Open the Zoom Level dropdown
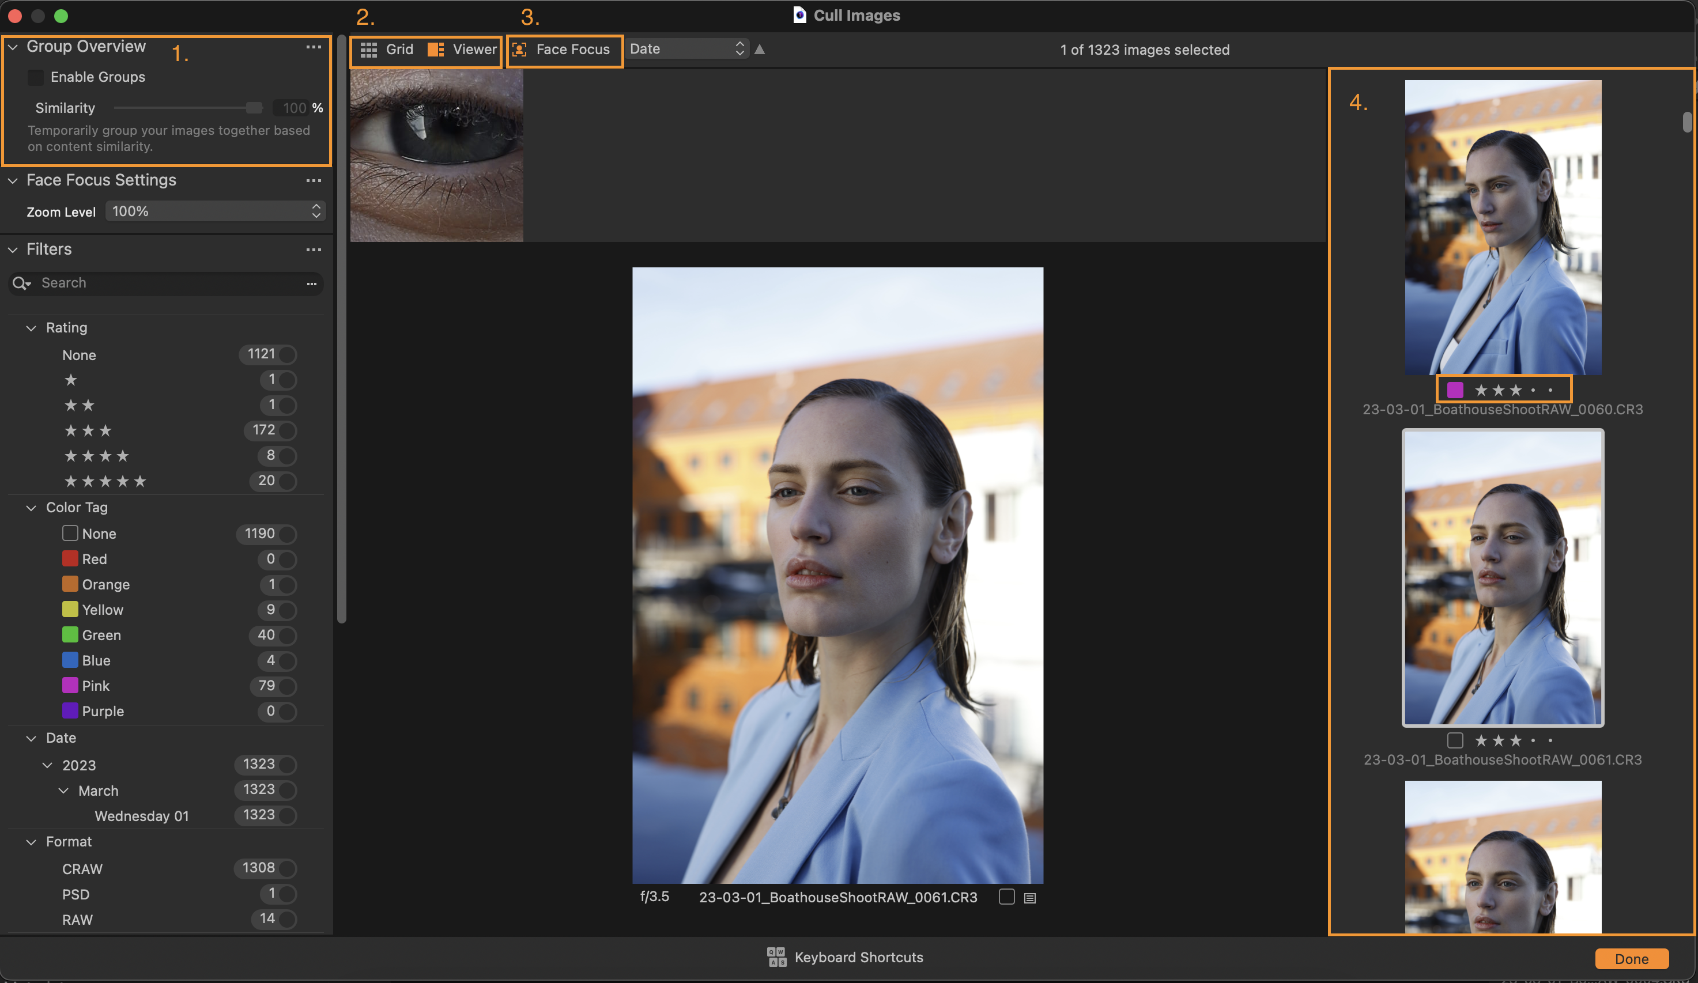 point(216,211)
